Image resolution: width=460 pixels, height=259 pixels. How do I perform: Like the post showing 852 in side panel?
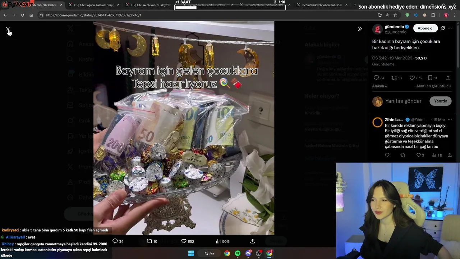coord(416,78)
